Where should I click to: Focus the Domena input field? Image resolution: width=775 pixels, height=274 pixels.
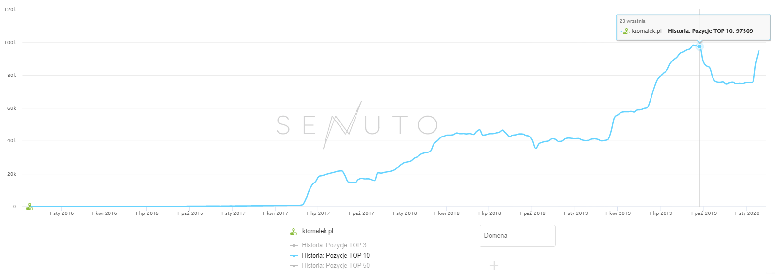click(x=517, y=236)
